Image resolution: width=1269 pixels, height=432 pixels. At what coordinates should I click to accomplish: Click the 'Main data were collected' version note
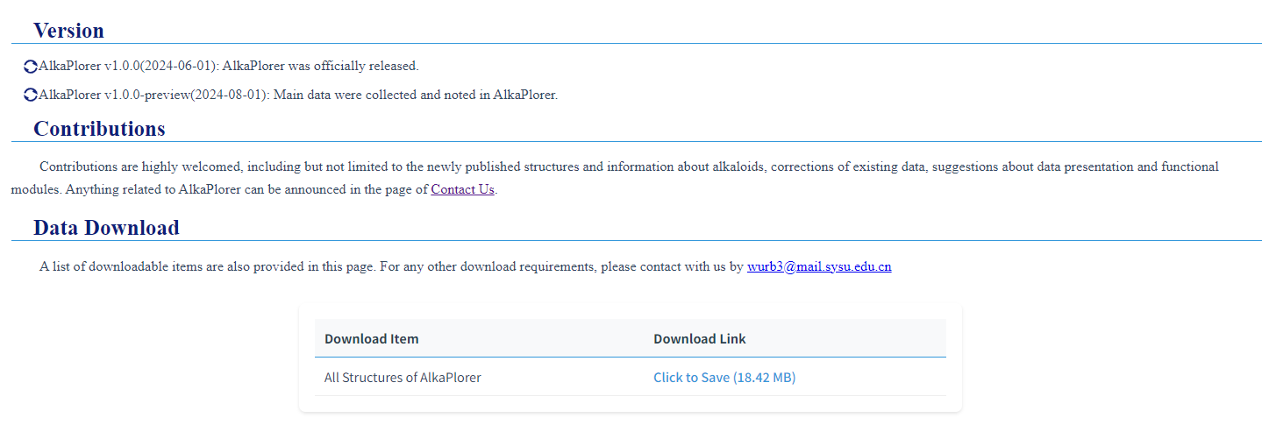415,95
